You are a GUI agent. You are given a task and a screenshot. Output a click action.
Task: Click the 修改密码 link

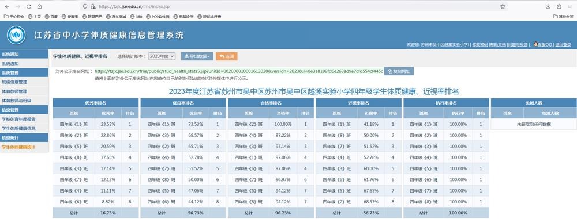(x=480, y=45)
